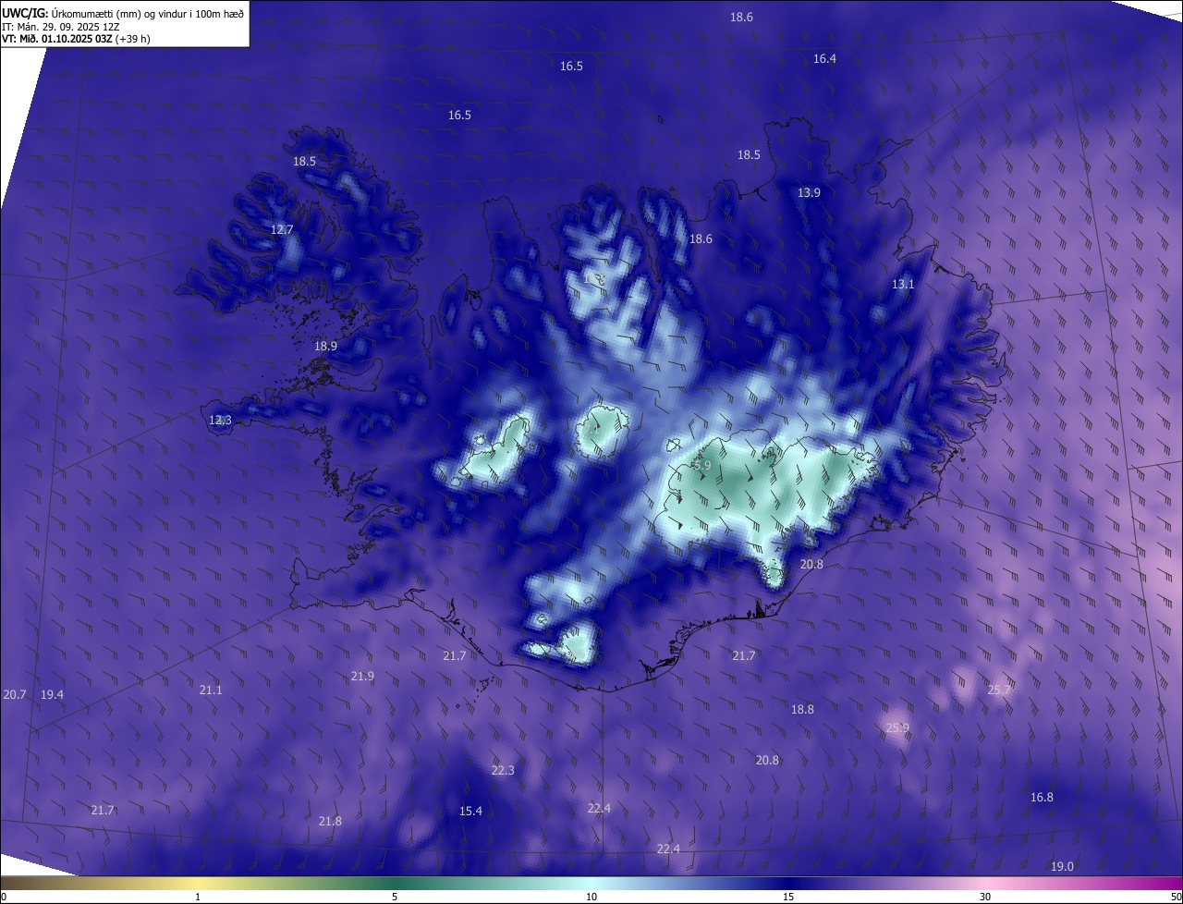The width and height of the screenshot is (1183, 904).
Task: Click the 18.8 value label
Action: pos(802,709)
